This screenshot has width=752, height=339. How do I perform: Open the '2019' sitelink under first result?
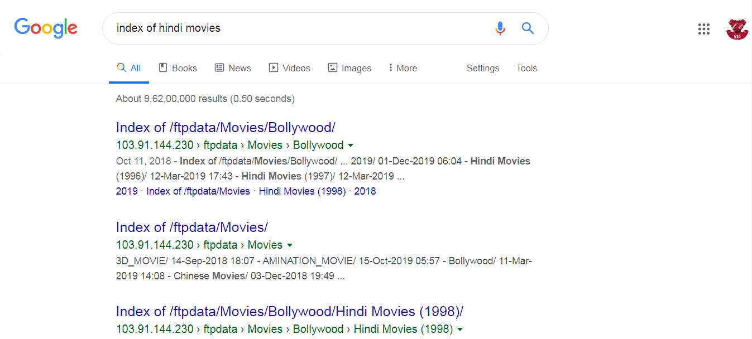point(127,191)
